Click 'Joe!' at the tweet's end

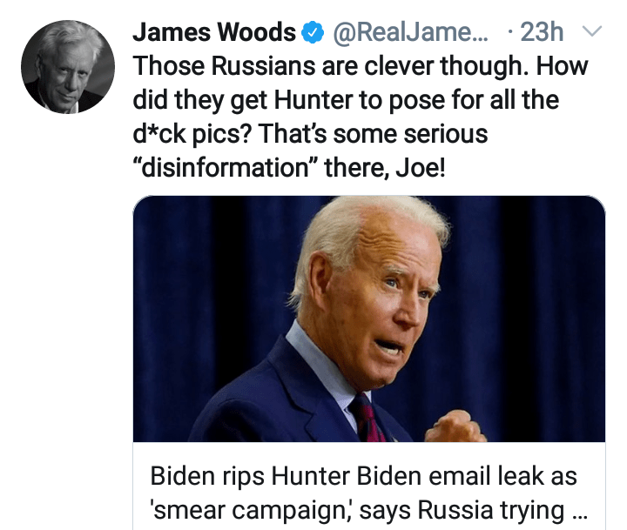pos(421,168)
